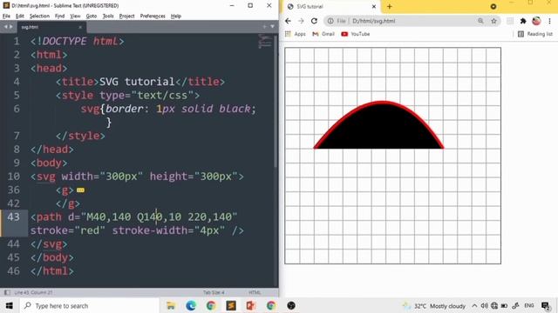
Task: Close the svg.html editor tab
Action: pyautogui.click(x=80, y=27)
